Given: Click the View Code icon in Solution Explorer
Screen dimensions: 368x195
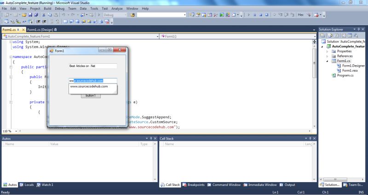Looking at the screenshot, I should coord(344,36).
